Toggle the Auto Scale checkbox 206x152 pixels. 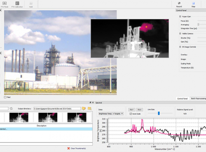pyautogui.click(x=131, y=114)
